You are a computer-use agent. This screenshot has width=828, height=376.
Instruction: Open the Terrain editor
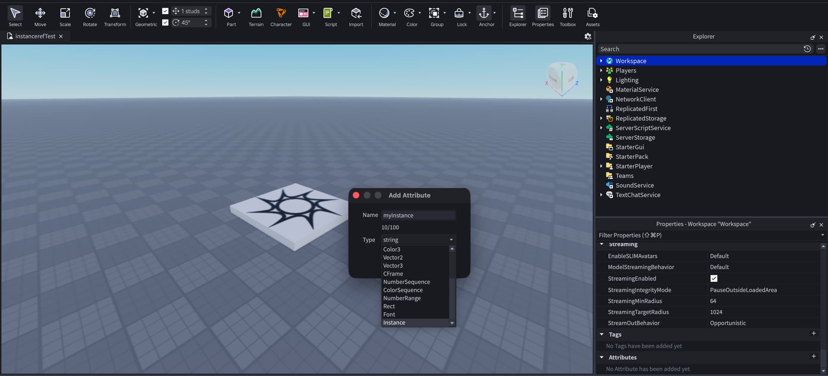(256, 17)
